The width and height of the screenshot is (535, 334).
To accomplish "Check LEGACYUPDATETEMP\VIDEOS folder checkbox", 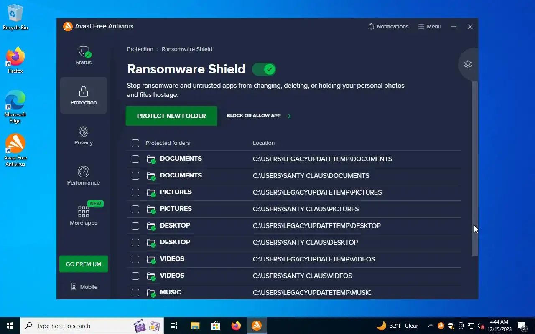I will pos(135,259).
